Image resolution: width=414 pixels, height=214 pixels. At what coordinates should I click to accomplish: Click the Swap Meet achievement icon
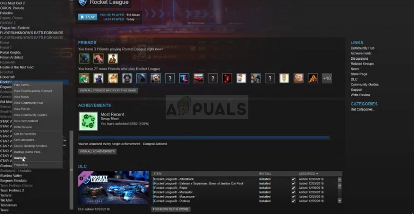88,121
